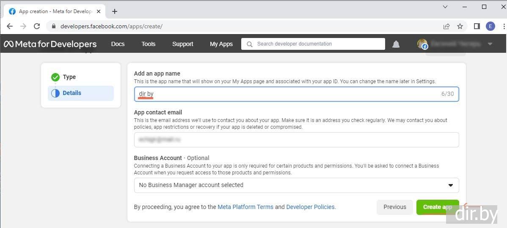Open the Meta Platform Terms link
Image resolution: width=507 pixels, height=228 pixels.
(x=245, y=207)
